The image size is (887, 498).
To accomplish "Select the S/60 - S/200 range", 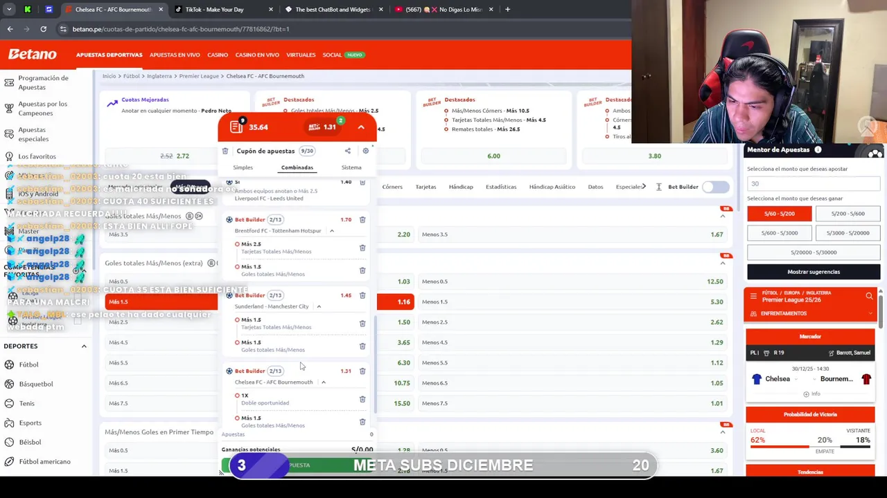I will (x=780, y=214).
